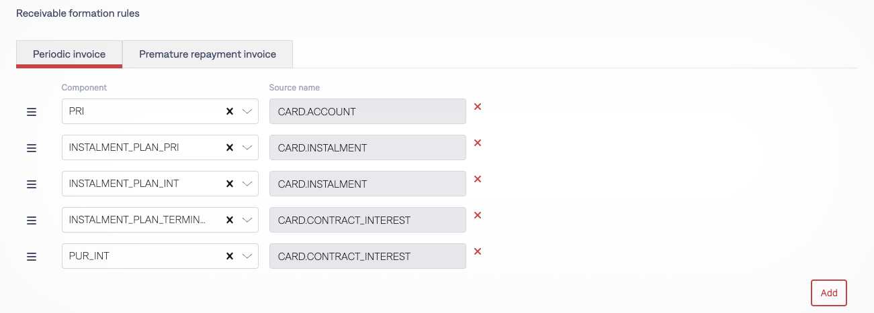Remove the INSTALMENT_PLAN_TERMIN... rule row
This screenshot has width=874, height=313.
click(x=478, y=215)
